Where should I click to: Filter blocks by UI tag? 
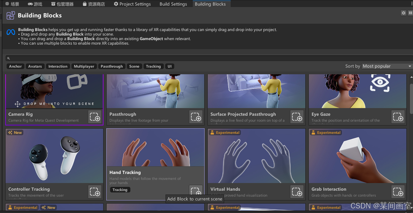click(170, 67)
